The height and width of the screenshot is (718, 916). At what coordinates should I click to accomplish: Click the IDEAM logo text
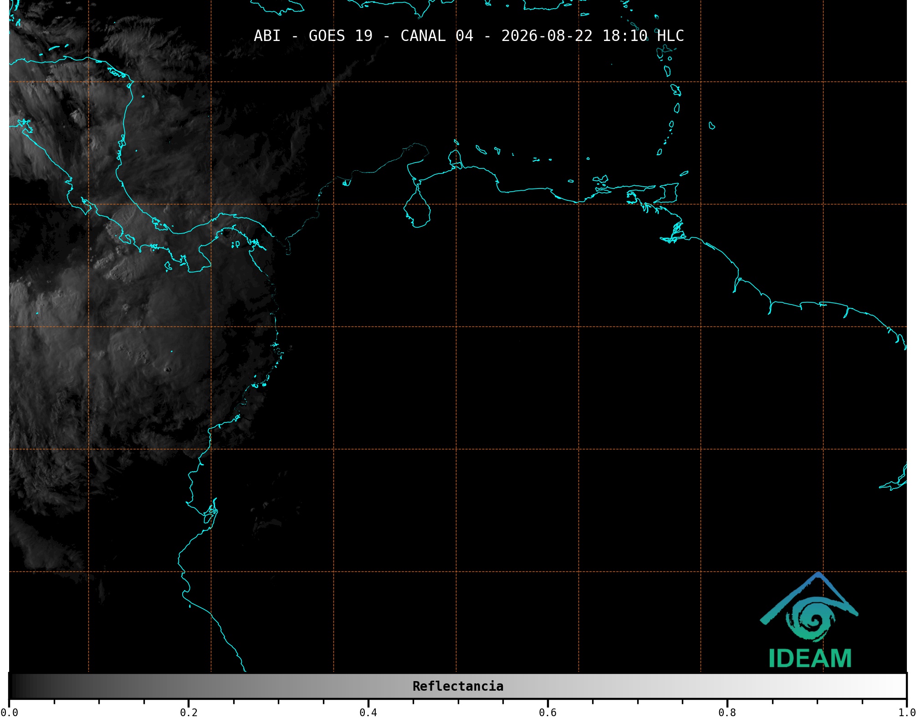[x=810, y=658]
